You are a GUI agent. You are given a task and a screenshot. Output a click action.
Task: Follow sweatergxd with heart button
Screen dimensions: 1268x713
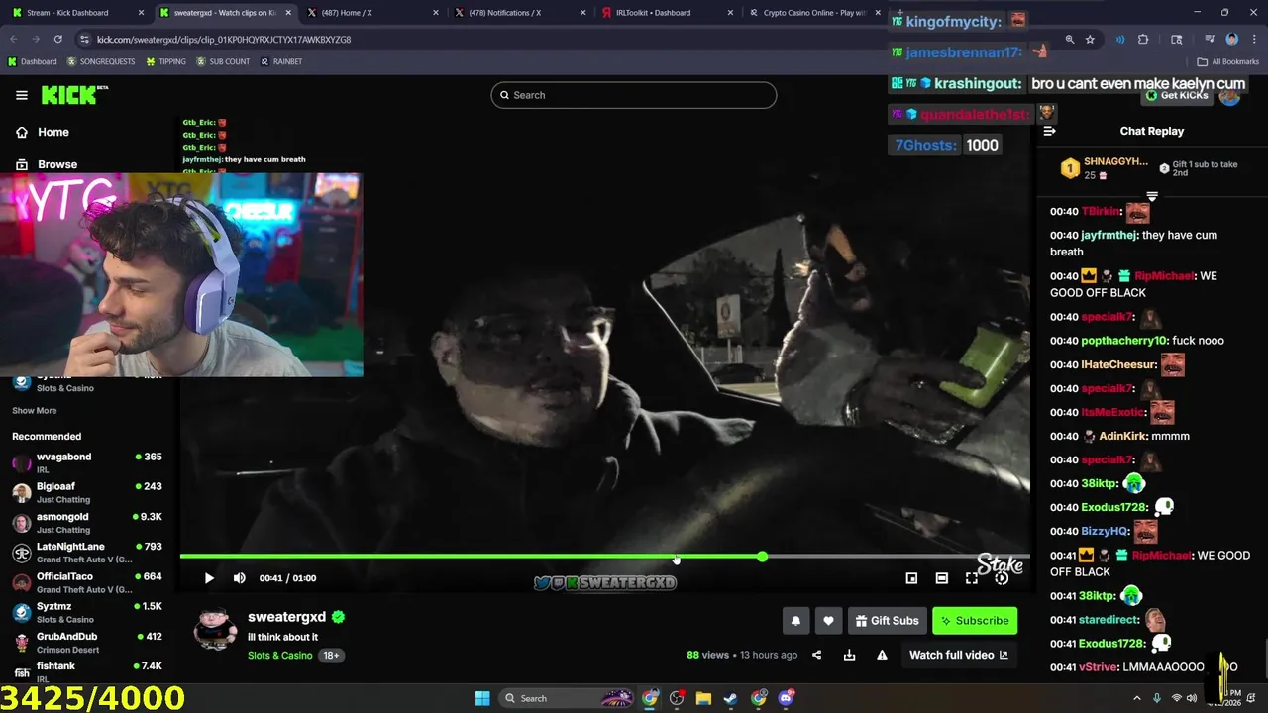(828, 621)
